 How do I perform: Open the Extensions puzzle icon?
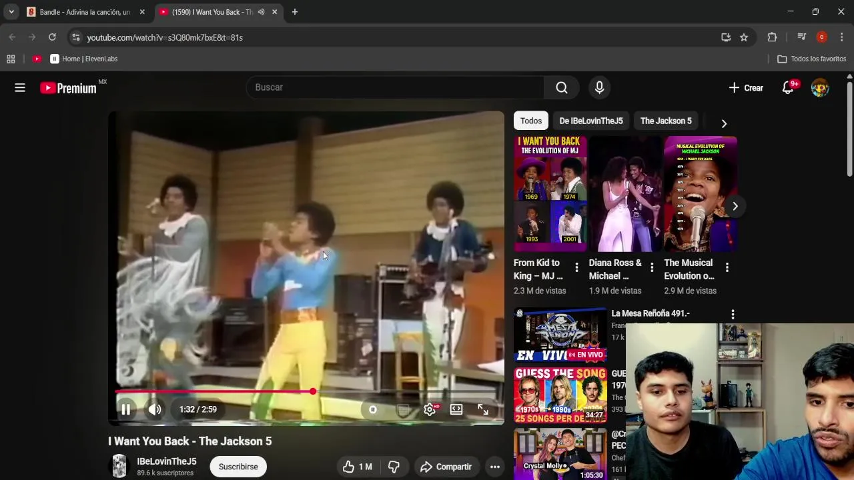click(x=772, y=37)
